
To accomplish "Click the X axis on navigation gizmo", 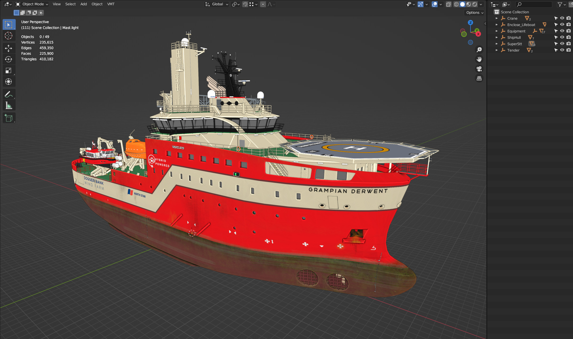I will [x=478, y=34].
